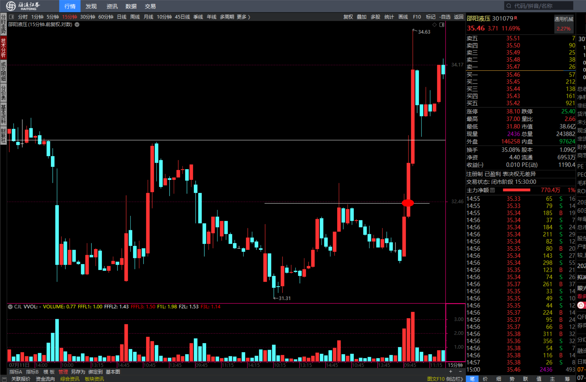Screen dimensions: 586x382
Task: Open 图文F10 link
Action: coord(436,379)
